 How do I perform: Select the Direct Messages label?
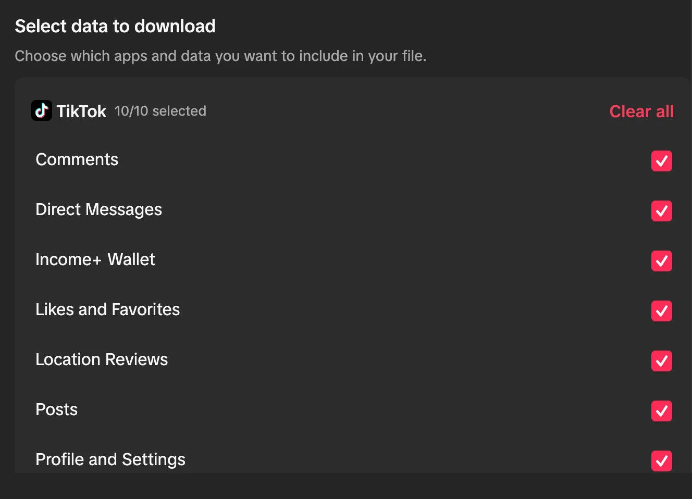pos(98,209)
